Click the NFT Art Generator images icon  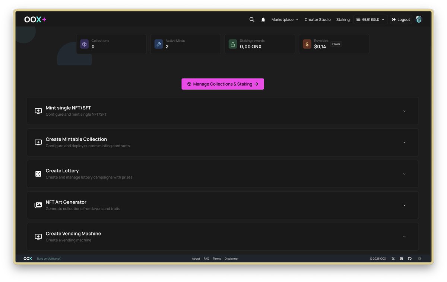pyautogui.click(x=38, y=205)
